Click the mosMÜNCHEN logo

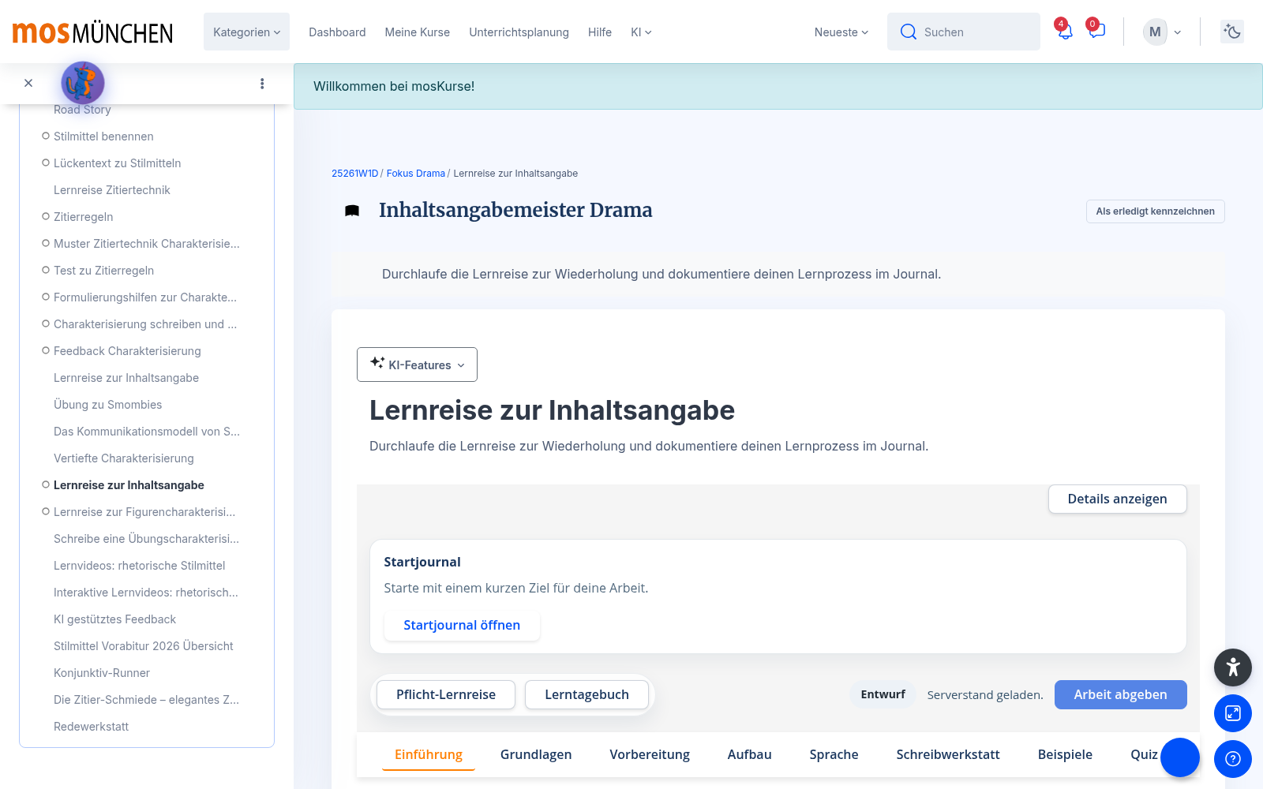pos(92,32)
